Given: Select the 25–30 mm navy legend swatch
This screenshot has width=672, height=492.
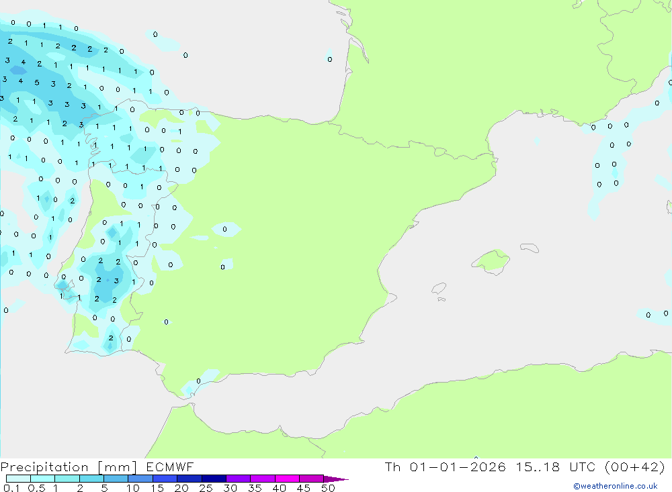Looking at the screenshot, I should tap(214, 479).
